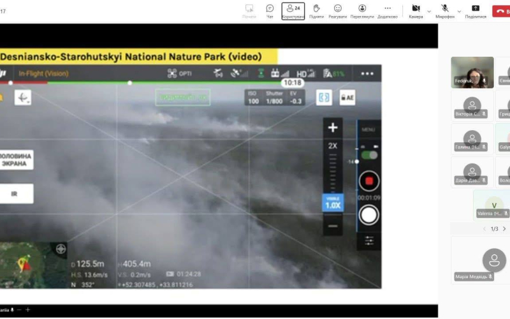Screen dimensions: 510x319
Task: Select the Fedoruk participant video thumbnail
Action: pyautogui.click(x=472, y=72)
